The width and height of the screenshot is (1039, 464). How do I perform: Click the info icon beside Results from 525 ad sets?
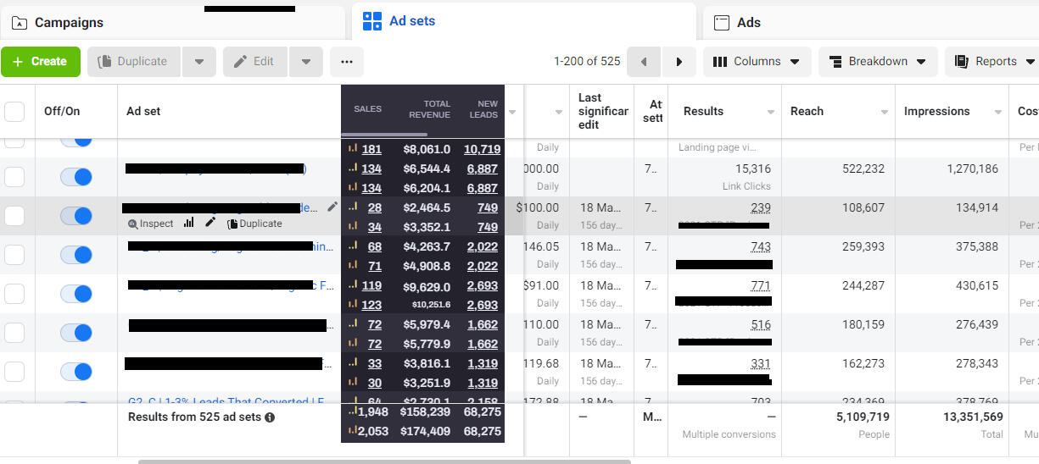(x=270, y=417)
